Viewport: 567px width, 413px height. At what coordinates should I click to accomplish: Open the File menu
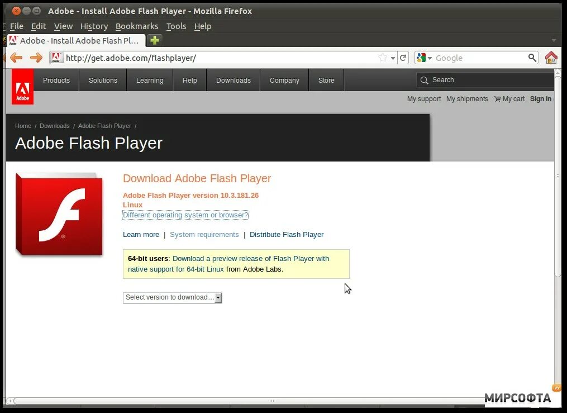point(17,26)
